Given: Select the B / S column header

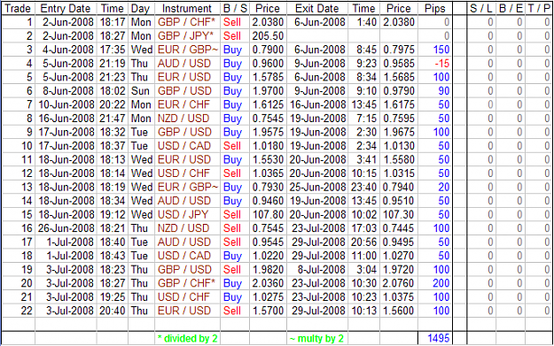Looking at the screenshot, I should point(235,8).
